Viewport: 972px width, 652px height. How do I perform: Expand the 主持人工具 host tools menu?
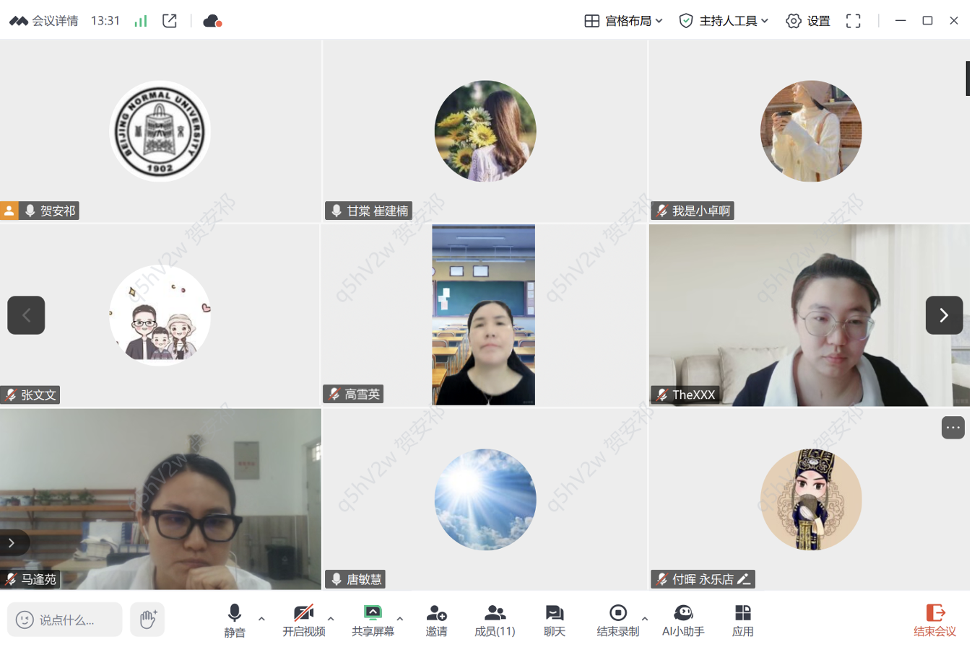coord(724,21)
